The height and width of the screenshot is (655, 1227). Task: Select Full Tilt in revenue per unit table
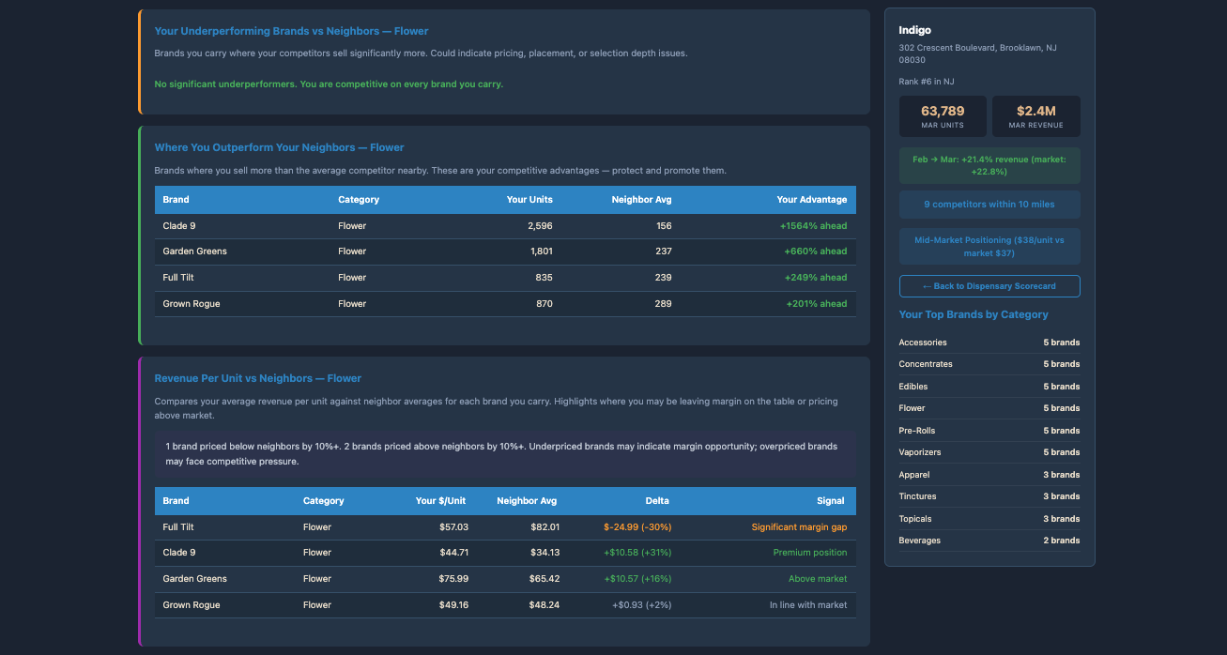178,527
